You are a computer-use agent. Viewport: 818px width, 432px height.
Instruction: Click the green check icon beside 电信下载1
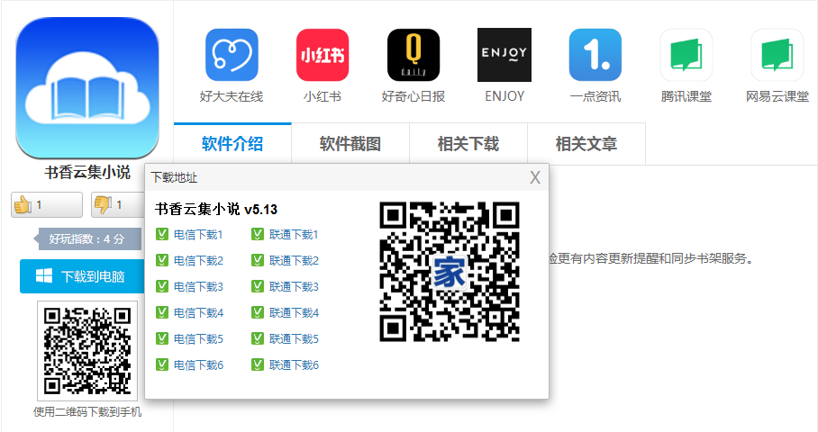click(x=162, y=234)
